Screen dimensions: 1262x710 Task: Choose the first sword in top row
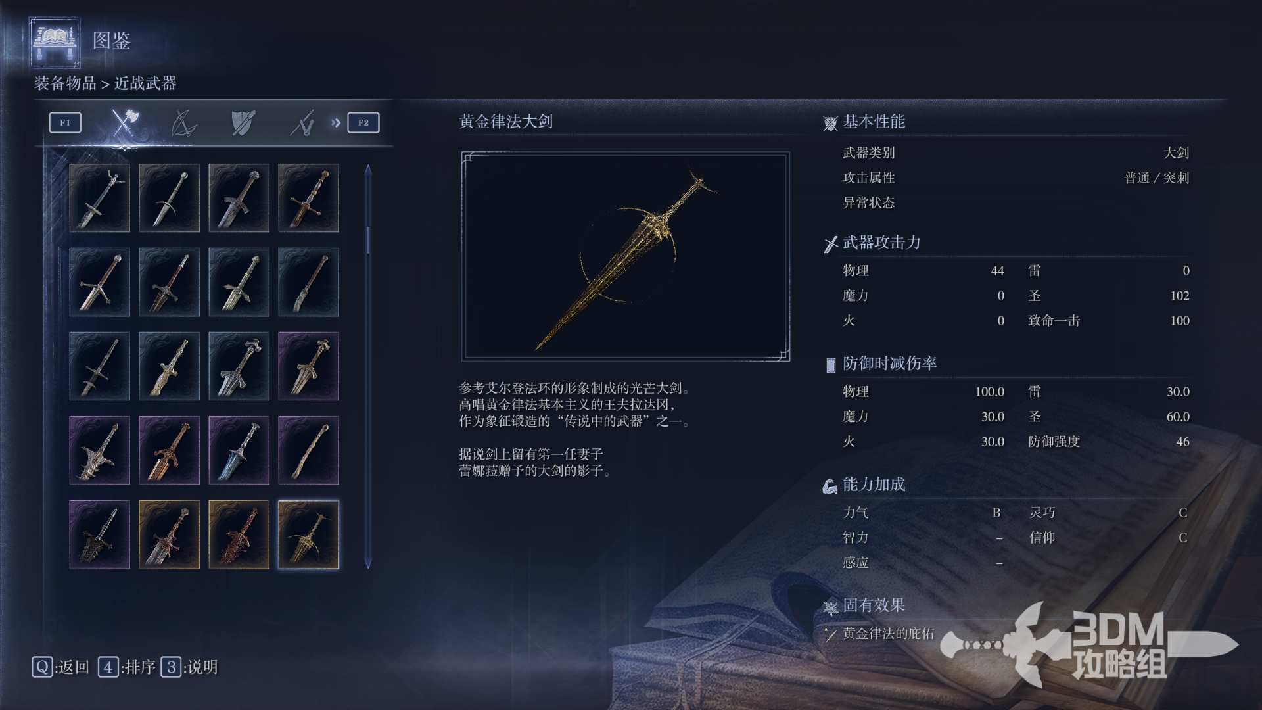99,198
